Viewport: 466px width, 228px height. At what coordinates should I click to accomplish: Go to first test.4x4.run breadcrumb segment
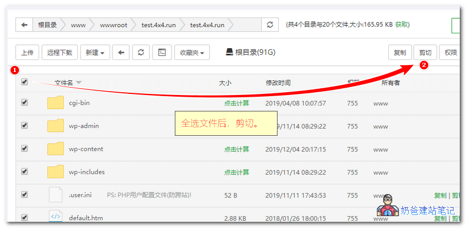pyautogui.click(x=158, y=25)
